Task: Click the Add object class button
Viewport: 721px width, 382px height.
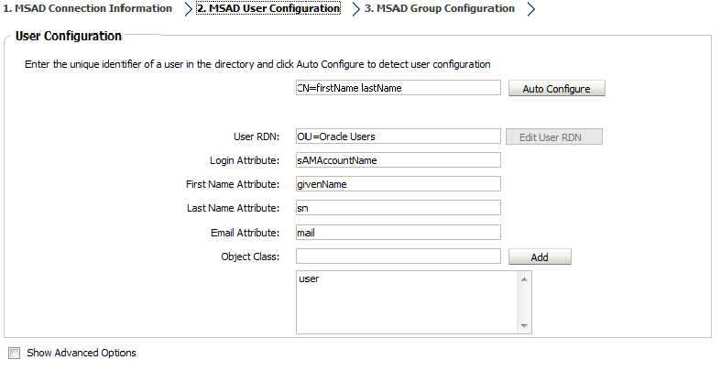Action: coord(540,257)
